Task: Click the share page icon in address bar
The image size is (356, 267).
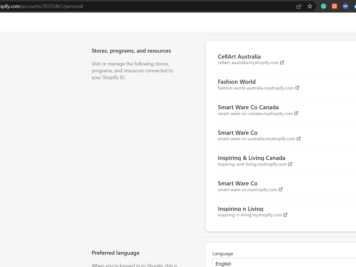Action: (x=299, y=6)
